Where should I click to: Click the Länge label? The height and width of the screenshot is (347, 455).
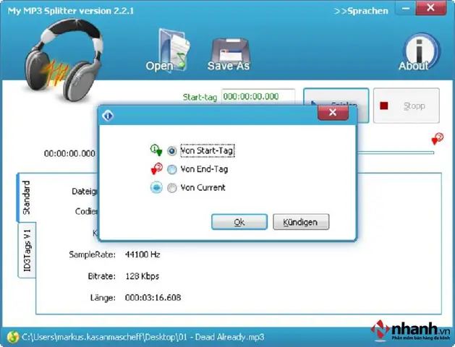point(103,298)
